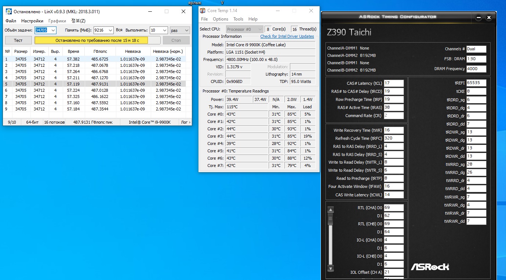The height and width of the screenshot is (280, 506).
Task: Click the TDP field showing 95.0 Watts
Action: 302,81
